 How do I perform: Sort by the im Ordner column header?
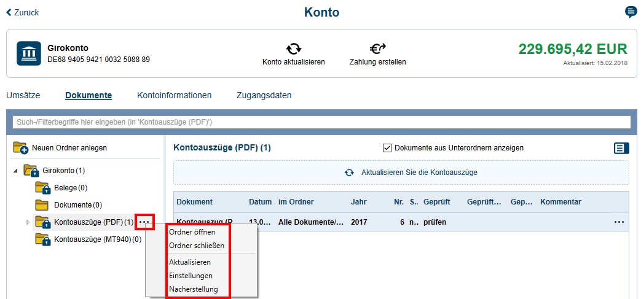(x=296, y=202)
